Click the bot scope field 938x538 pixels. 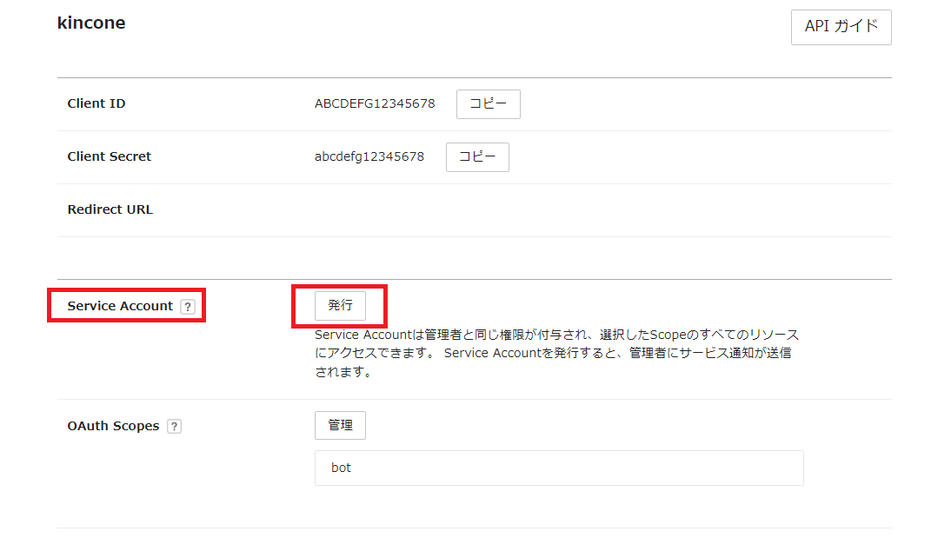(x=559, y=468)
